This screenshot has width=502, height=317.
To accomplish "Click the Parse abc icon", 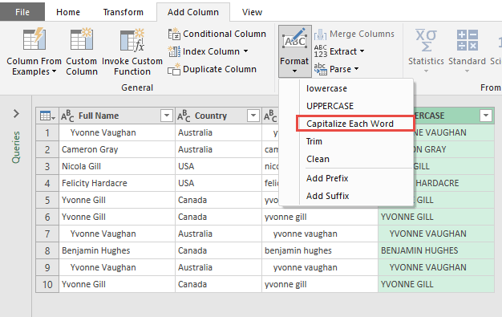I will (321, 69).
